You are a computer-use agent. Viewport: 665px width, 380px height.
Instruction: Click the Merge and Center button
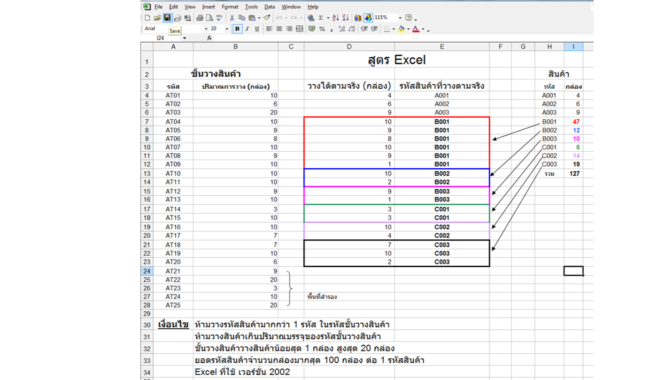coord(299,29)
